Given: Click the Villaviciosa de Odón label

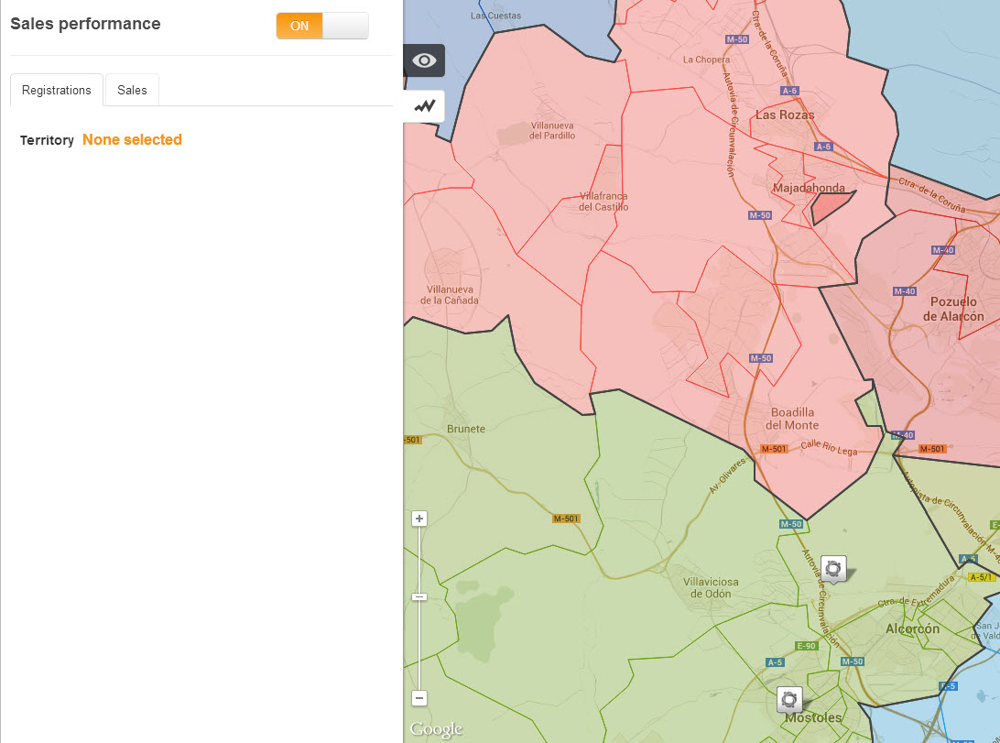Looking at the screenshot, I should 707,587.
